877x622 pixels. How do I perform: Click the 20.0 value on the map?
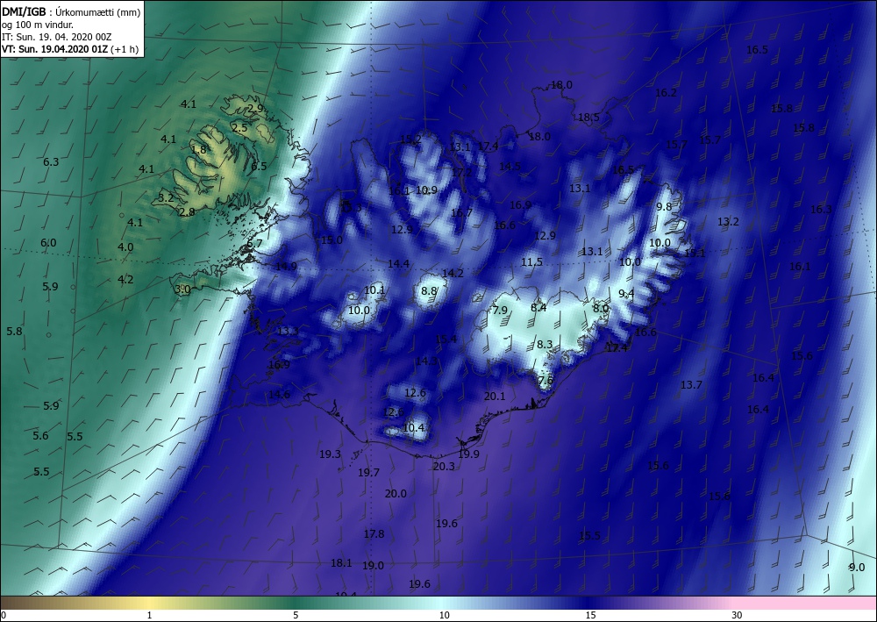point(396,493)
